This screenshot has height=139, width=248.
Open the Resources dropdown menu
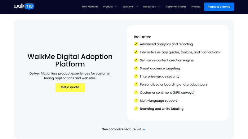pyautogui.click(x=152, y=7)
